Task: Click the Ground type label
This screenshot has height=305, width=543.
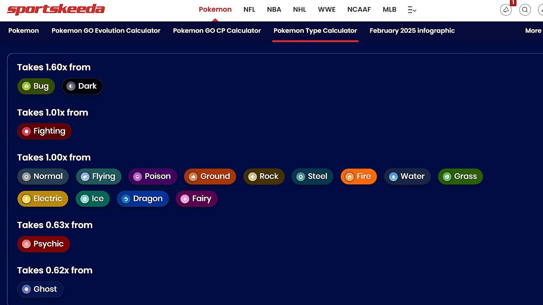Action: click(x=215, y=177)
